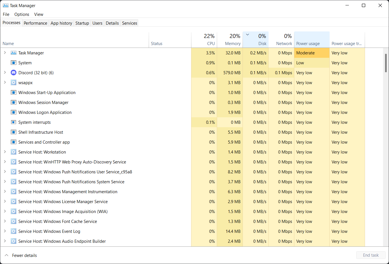Click the System process icon
This screenshot has width=389, height=264.
(13, 63)
